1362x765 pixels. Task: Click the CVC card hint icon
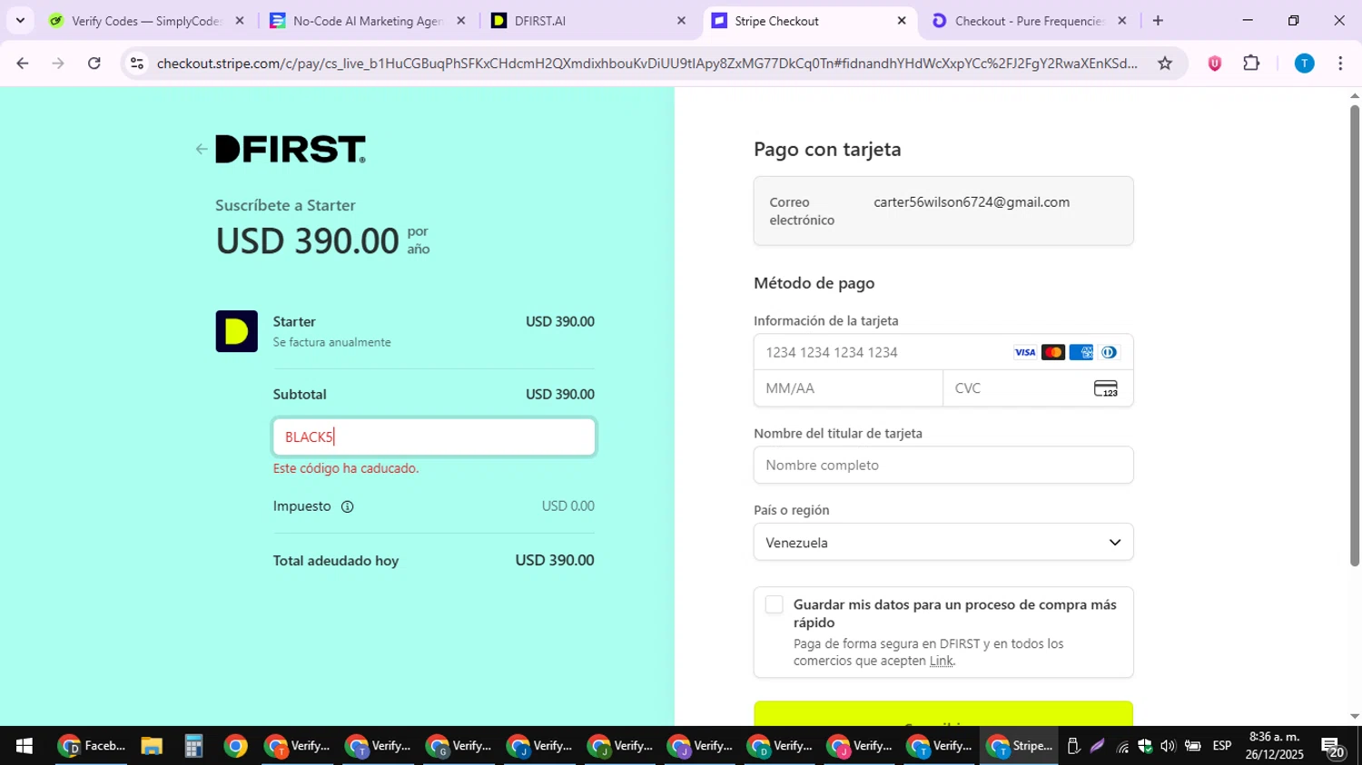pos(1105,388)
